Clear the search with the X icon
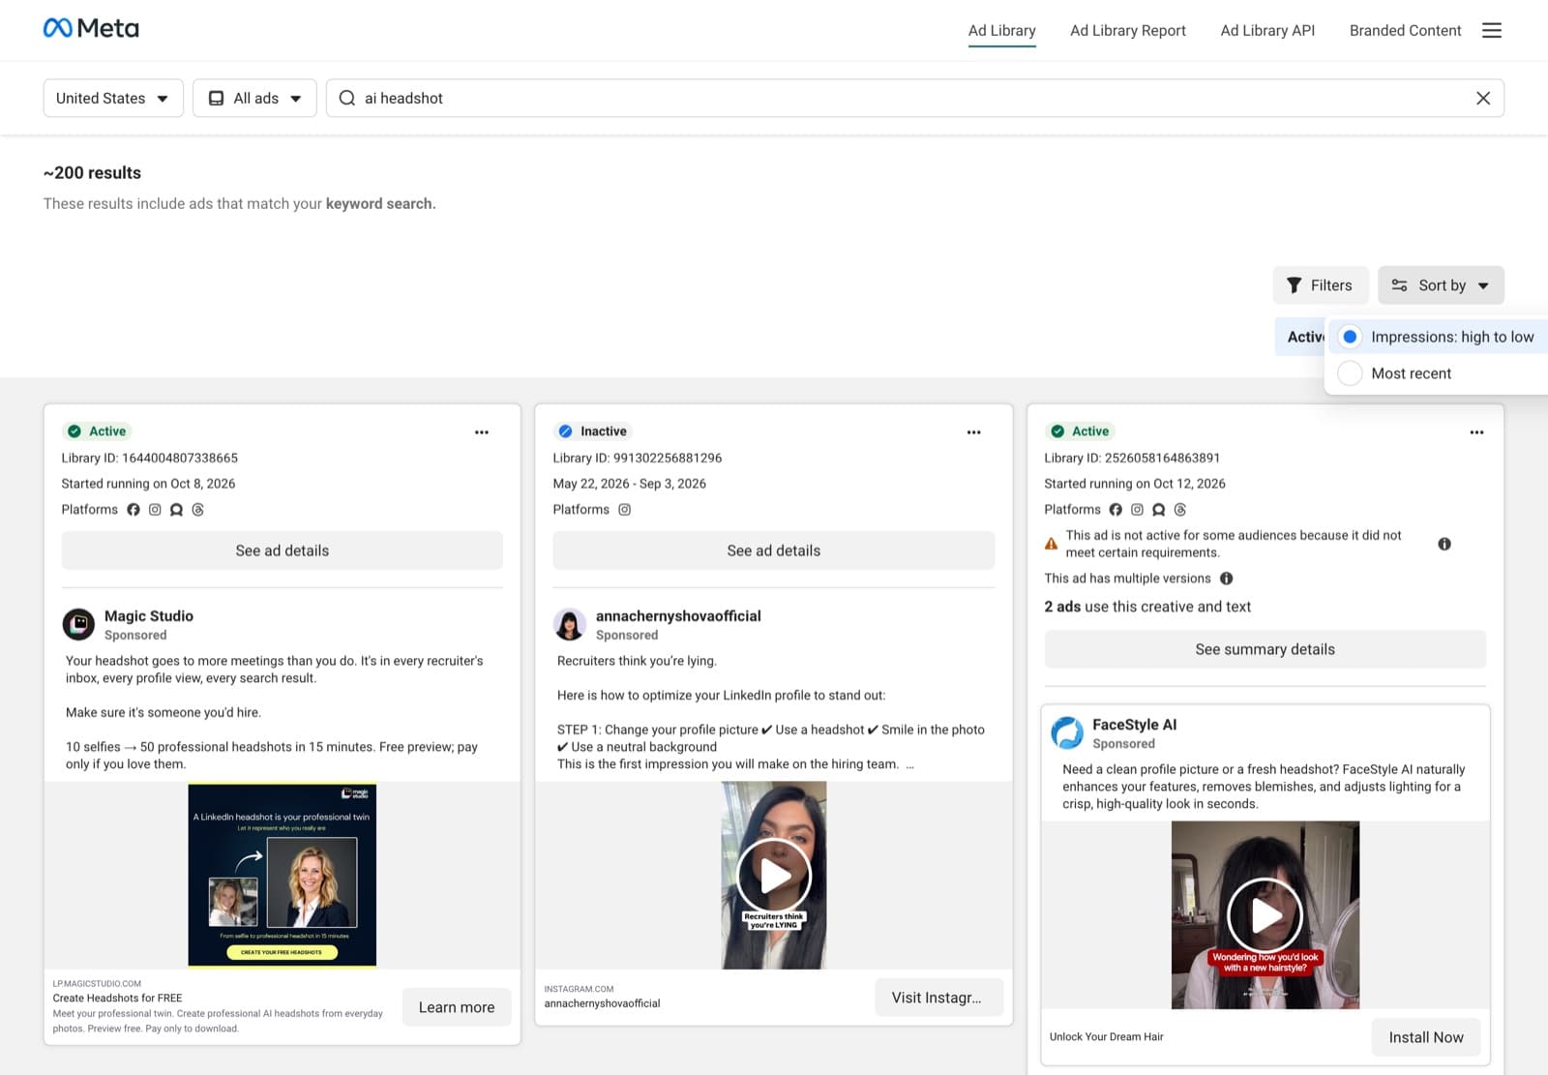This screenshot has height=1075, width=1548. (1482, 98)
